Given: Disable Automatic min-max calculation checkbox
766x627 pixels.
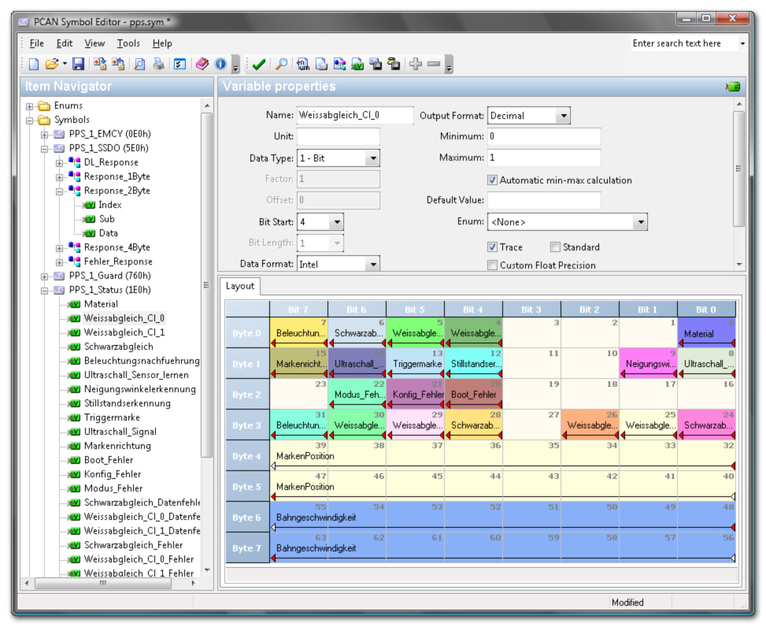Looking at the screenshot, I should (493, 180).
